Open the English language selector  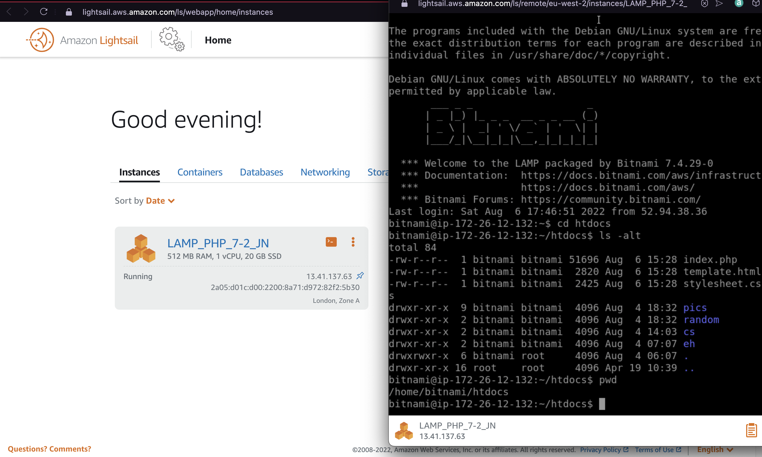715,450
